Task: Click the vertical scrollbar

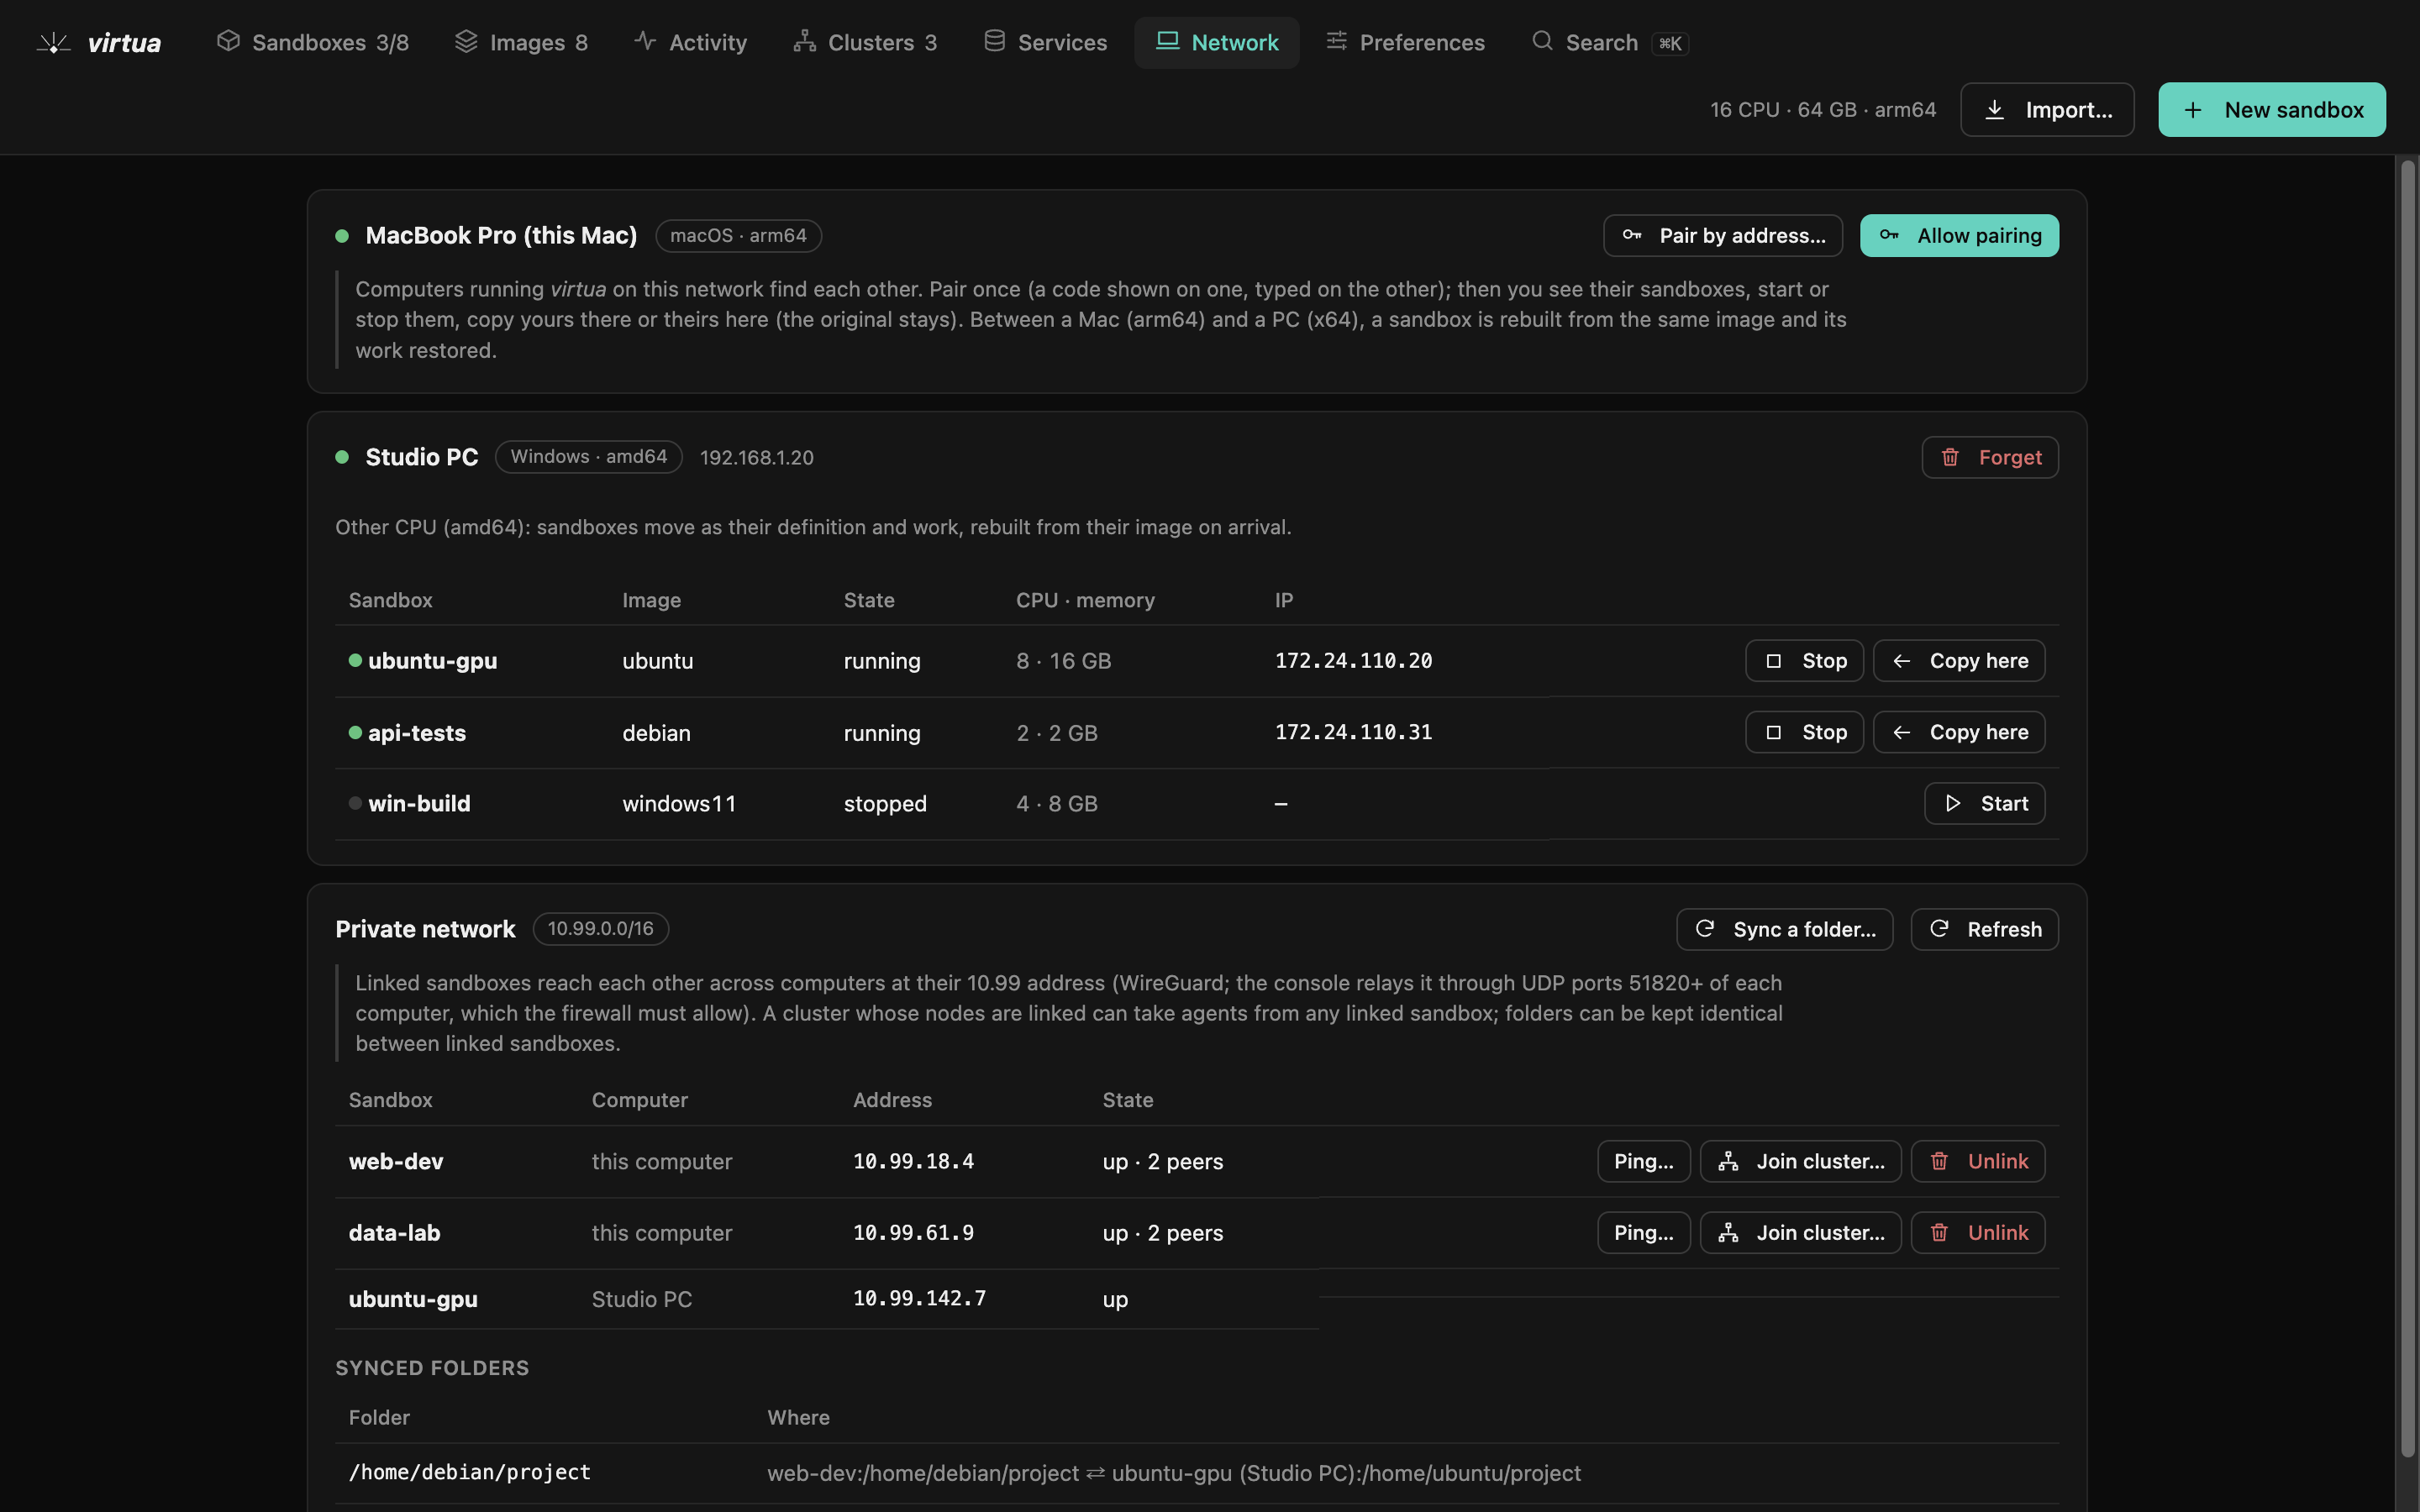Action: [2407, 808]
